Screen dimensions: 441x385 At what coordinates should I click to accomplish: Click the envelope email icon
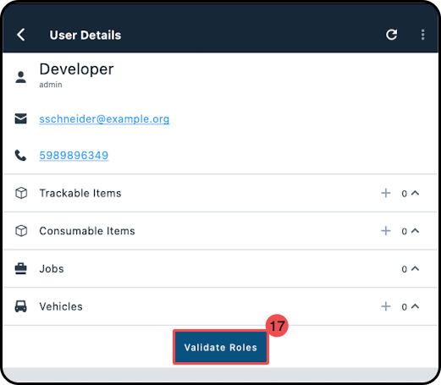21,118
